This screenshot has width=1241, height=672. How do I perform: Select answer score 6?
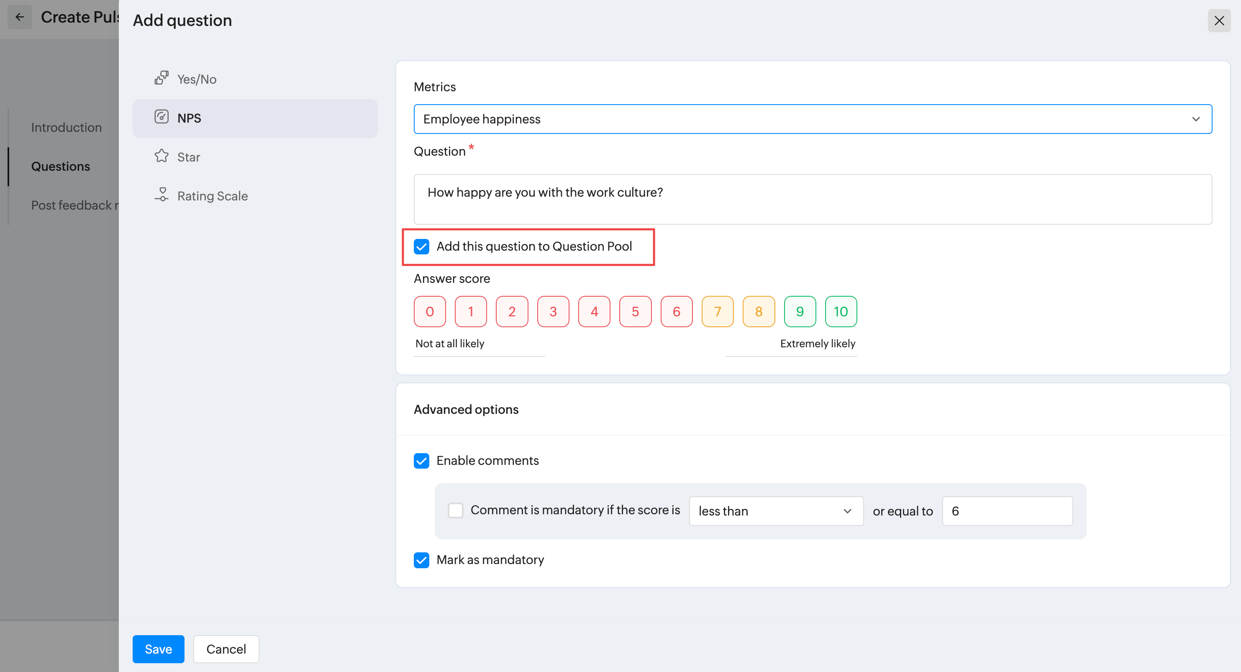coord(677,312)
